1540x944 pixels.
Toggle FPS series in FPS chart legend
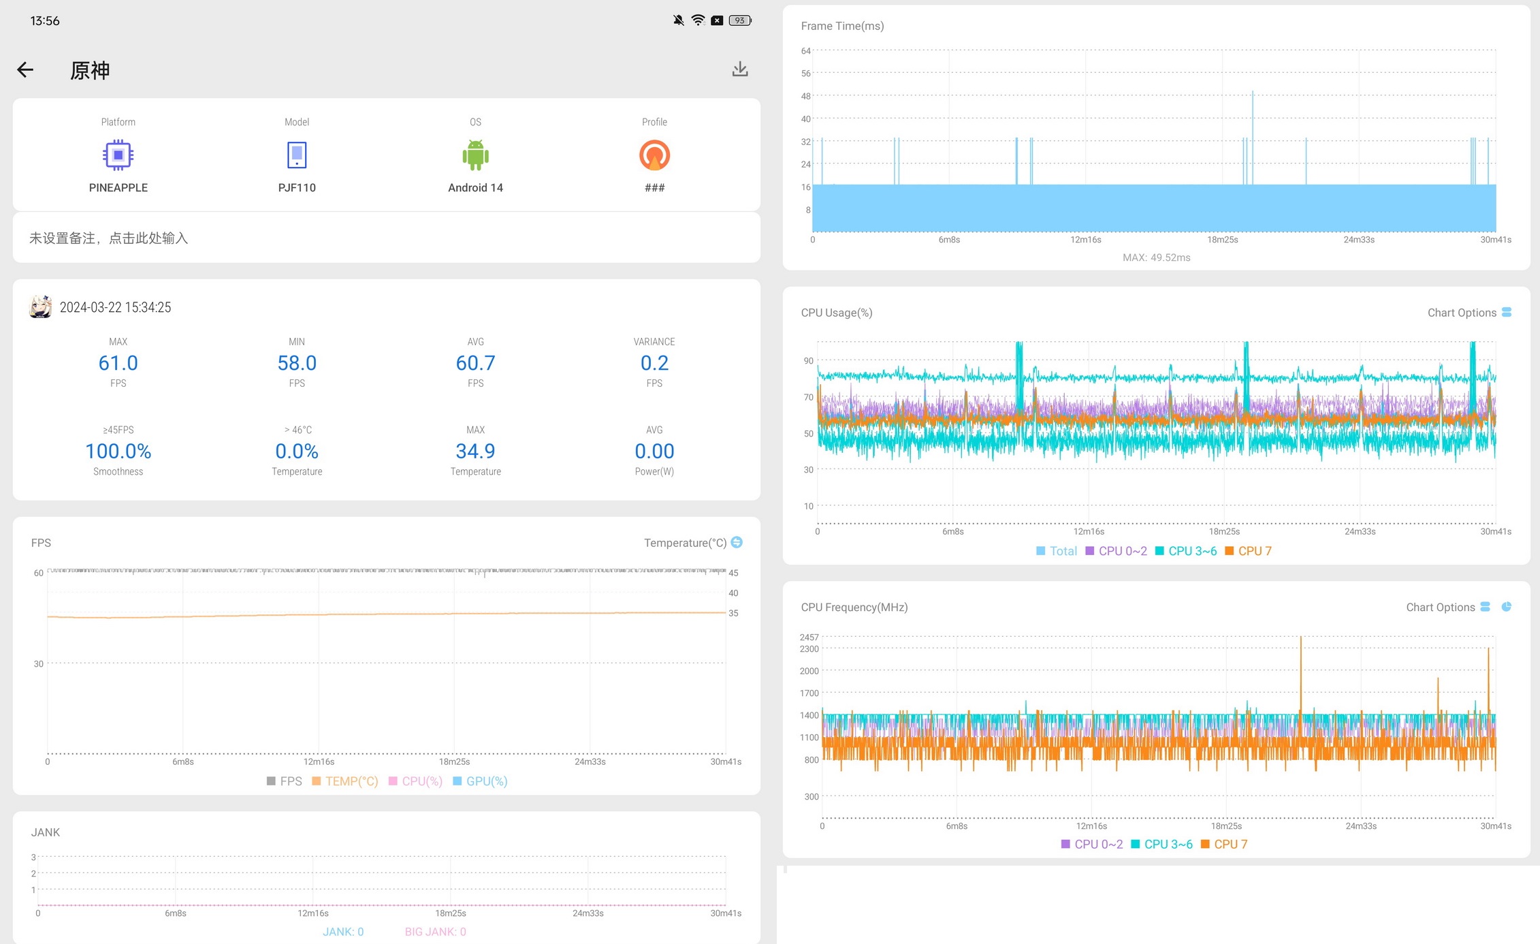pyautogui.click(x=284, y=781)
